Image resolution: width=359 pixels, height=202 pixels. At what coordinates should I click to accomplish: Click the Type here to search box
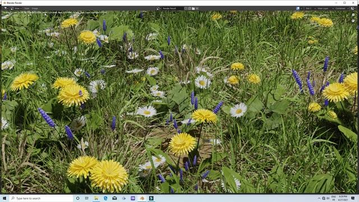pyautogui.click(x=41, y=198)
